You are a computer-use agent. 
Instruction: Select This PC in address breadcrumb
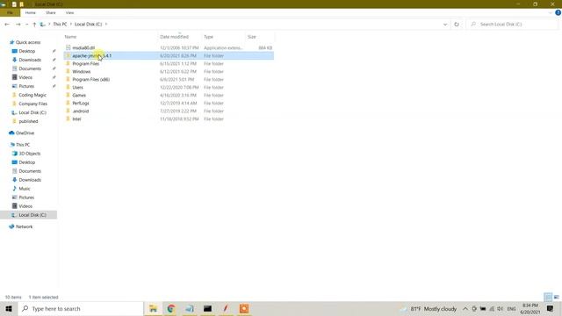(60, 24)
